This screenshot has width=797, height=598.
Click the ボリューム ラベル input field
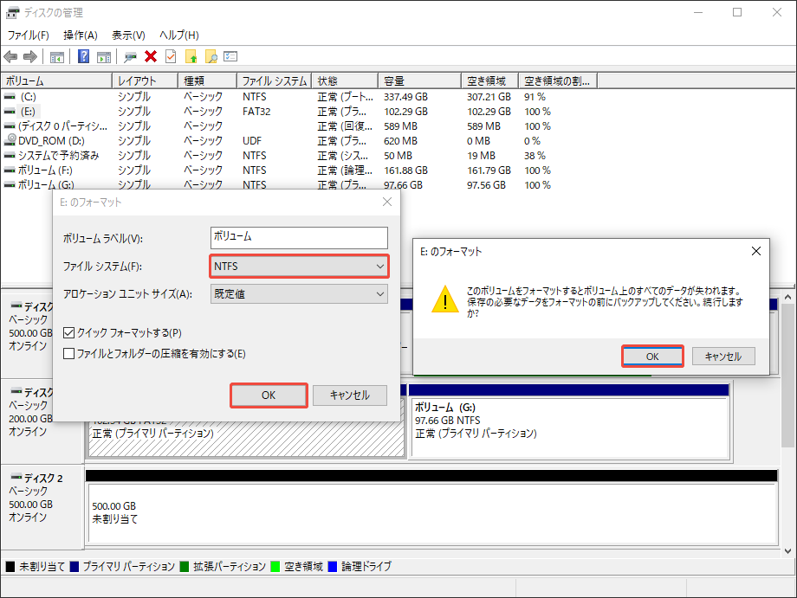(298, 237)
